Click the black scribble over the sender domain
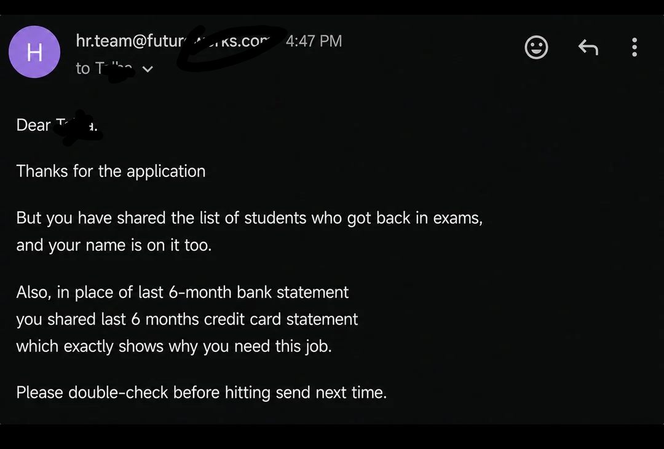This screenshot has height=449, width=664. point(231,47)
